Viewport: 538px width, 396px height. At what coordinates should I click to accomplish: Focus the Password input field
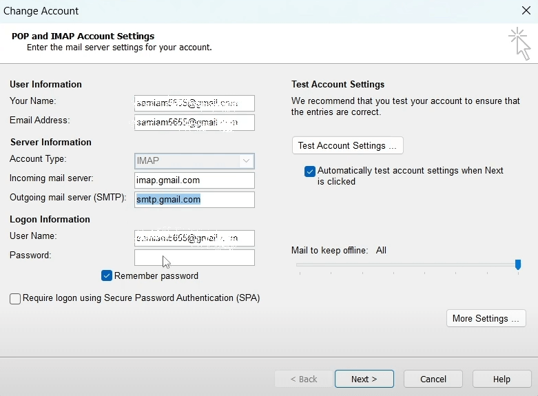click(194, 258)
